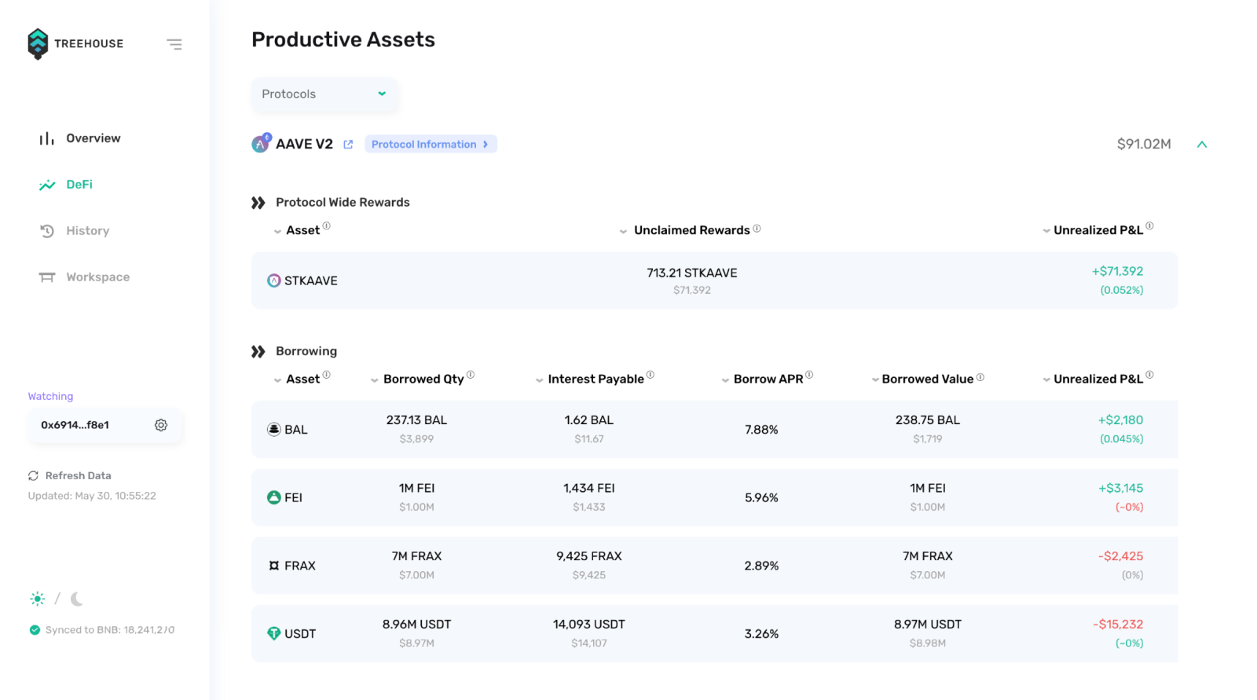Click the Refresh Data icon

(33, 476)
